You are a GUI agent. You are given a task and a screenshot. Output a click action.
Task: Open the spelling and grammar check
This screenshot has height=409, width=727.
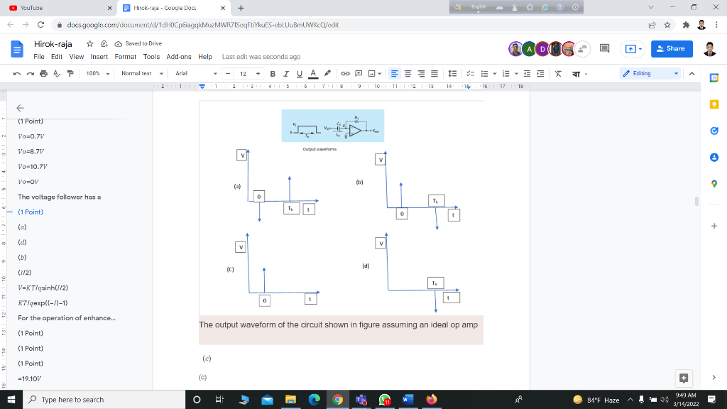point(57,74)
